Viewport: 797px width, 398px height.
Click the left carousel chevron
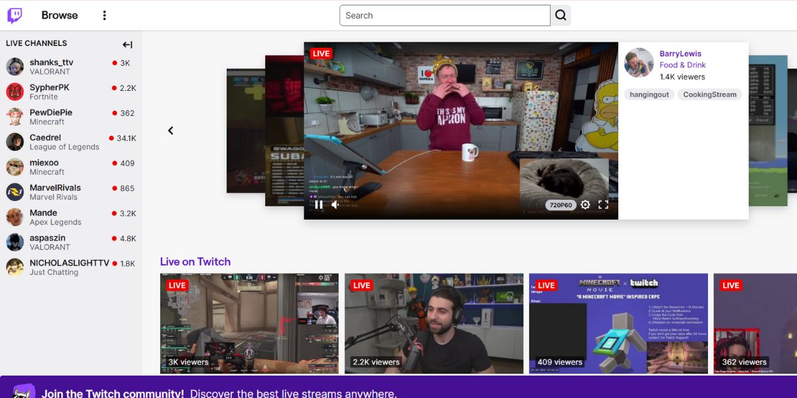(171, 131)
